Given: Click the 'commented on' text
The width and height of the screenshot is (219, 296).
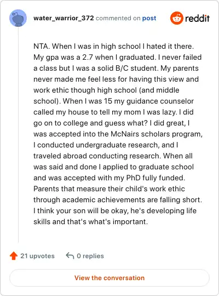Looking at the screenshot, I should [118, 18].
